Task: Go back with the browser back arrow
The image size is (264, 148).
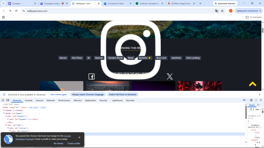Action: 4,11
